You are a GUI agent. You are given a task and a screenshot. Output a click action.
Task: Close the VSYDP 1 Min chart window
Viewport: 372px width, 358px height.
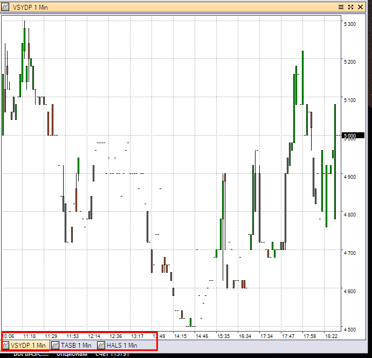[360, 7]
